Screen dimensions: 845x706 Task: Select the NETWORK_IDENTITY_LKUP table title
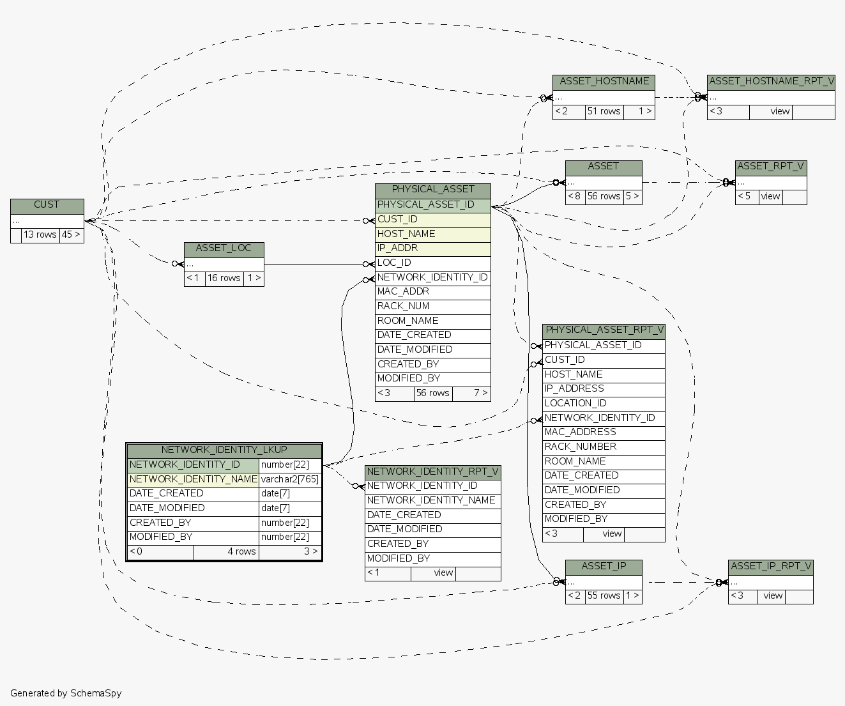click(x=224, y=450)
